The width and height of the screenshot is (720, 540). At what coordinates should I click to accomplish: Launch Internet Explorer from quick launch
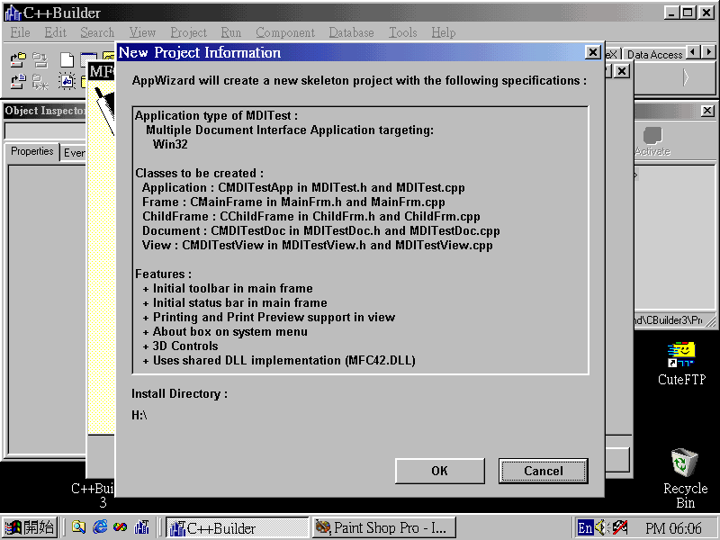pos(100,527)
